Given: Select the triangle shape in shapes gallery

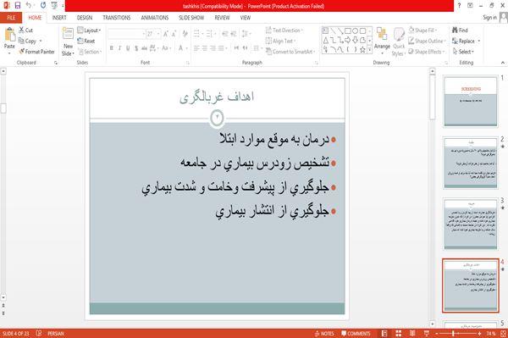Looking at the screenshot, I should point(326,41).
